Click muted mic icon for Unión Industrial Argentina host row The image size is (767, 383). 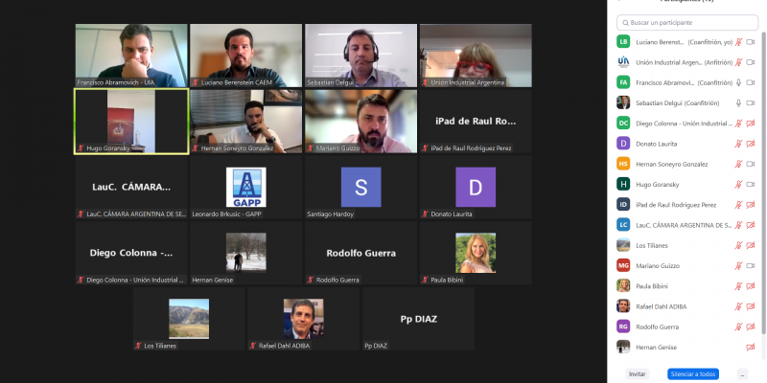[738, 62]
